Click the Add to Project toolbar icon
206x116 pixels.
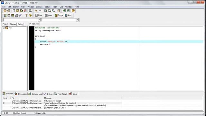coord(64,11)
